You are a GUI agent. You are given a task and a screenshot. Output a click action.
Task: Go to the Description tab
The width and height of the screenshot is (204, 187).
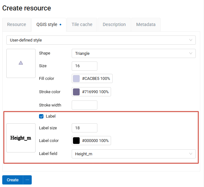coord(114,24)
